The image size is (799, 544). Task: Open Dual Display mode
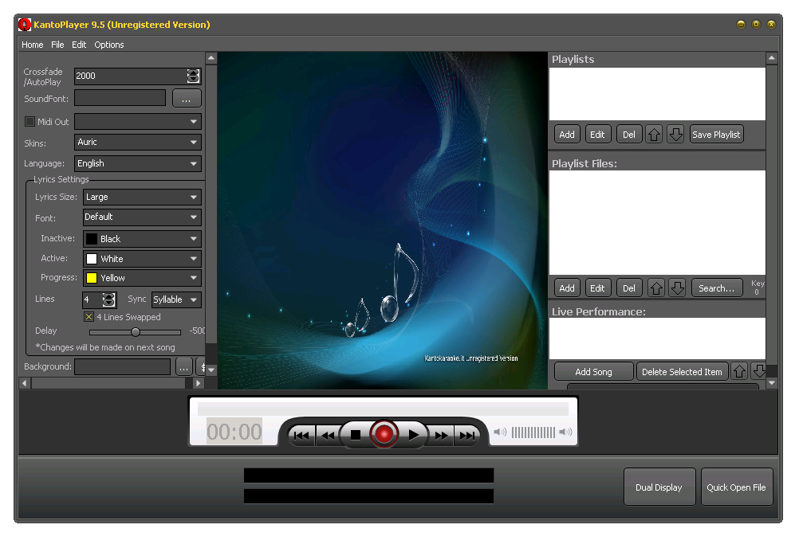[659, 487]
